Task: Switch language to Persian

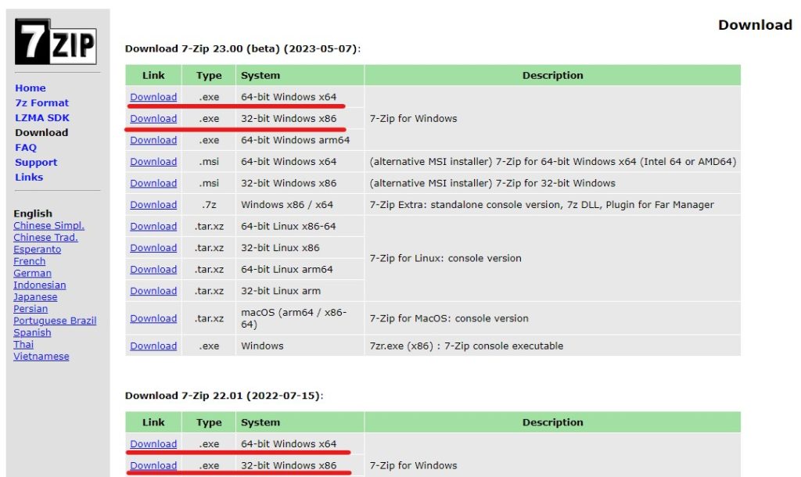Action: (x=31, y=308)
